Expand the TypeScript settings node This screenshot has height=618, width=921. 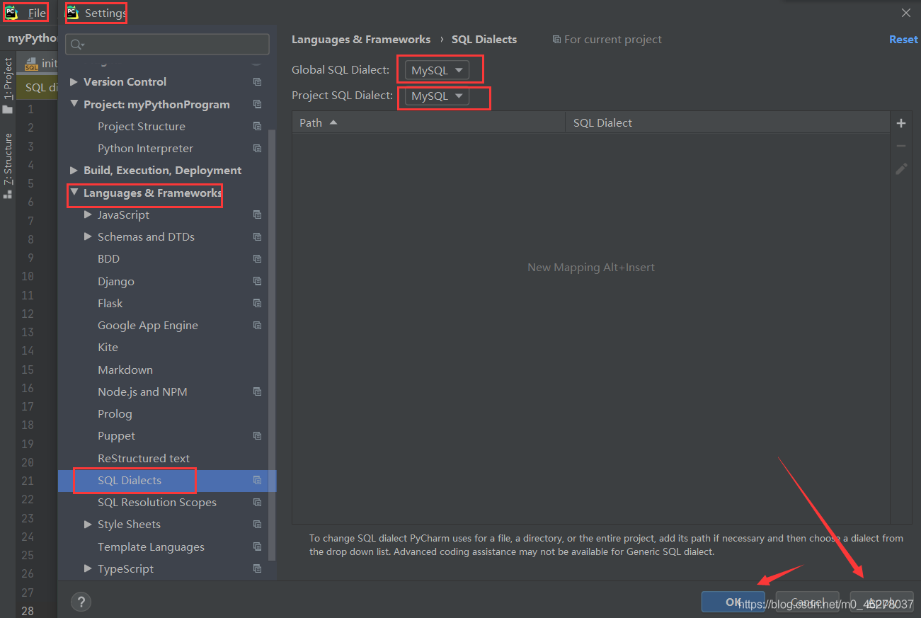(x=88, y=568)
